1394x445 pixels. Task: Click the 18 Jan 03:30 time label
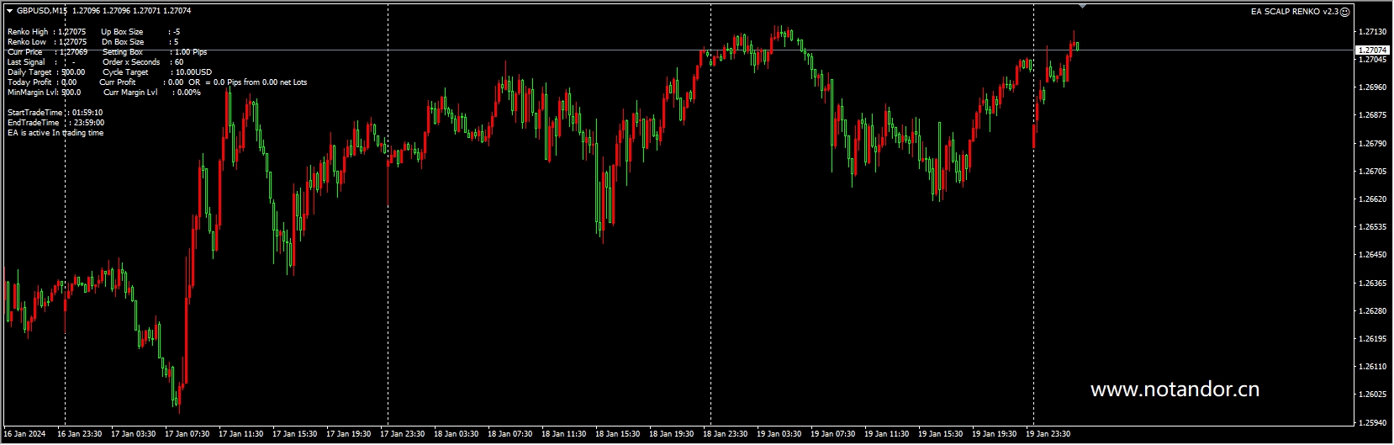coord(457,434)
